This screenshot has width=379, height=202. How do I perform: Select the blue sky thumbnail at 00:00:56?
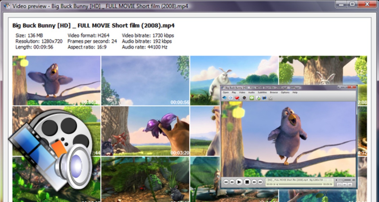click(x=145, y=80)
